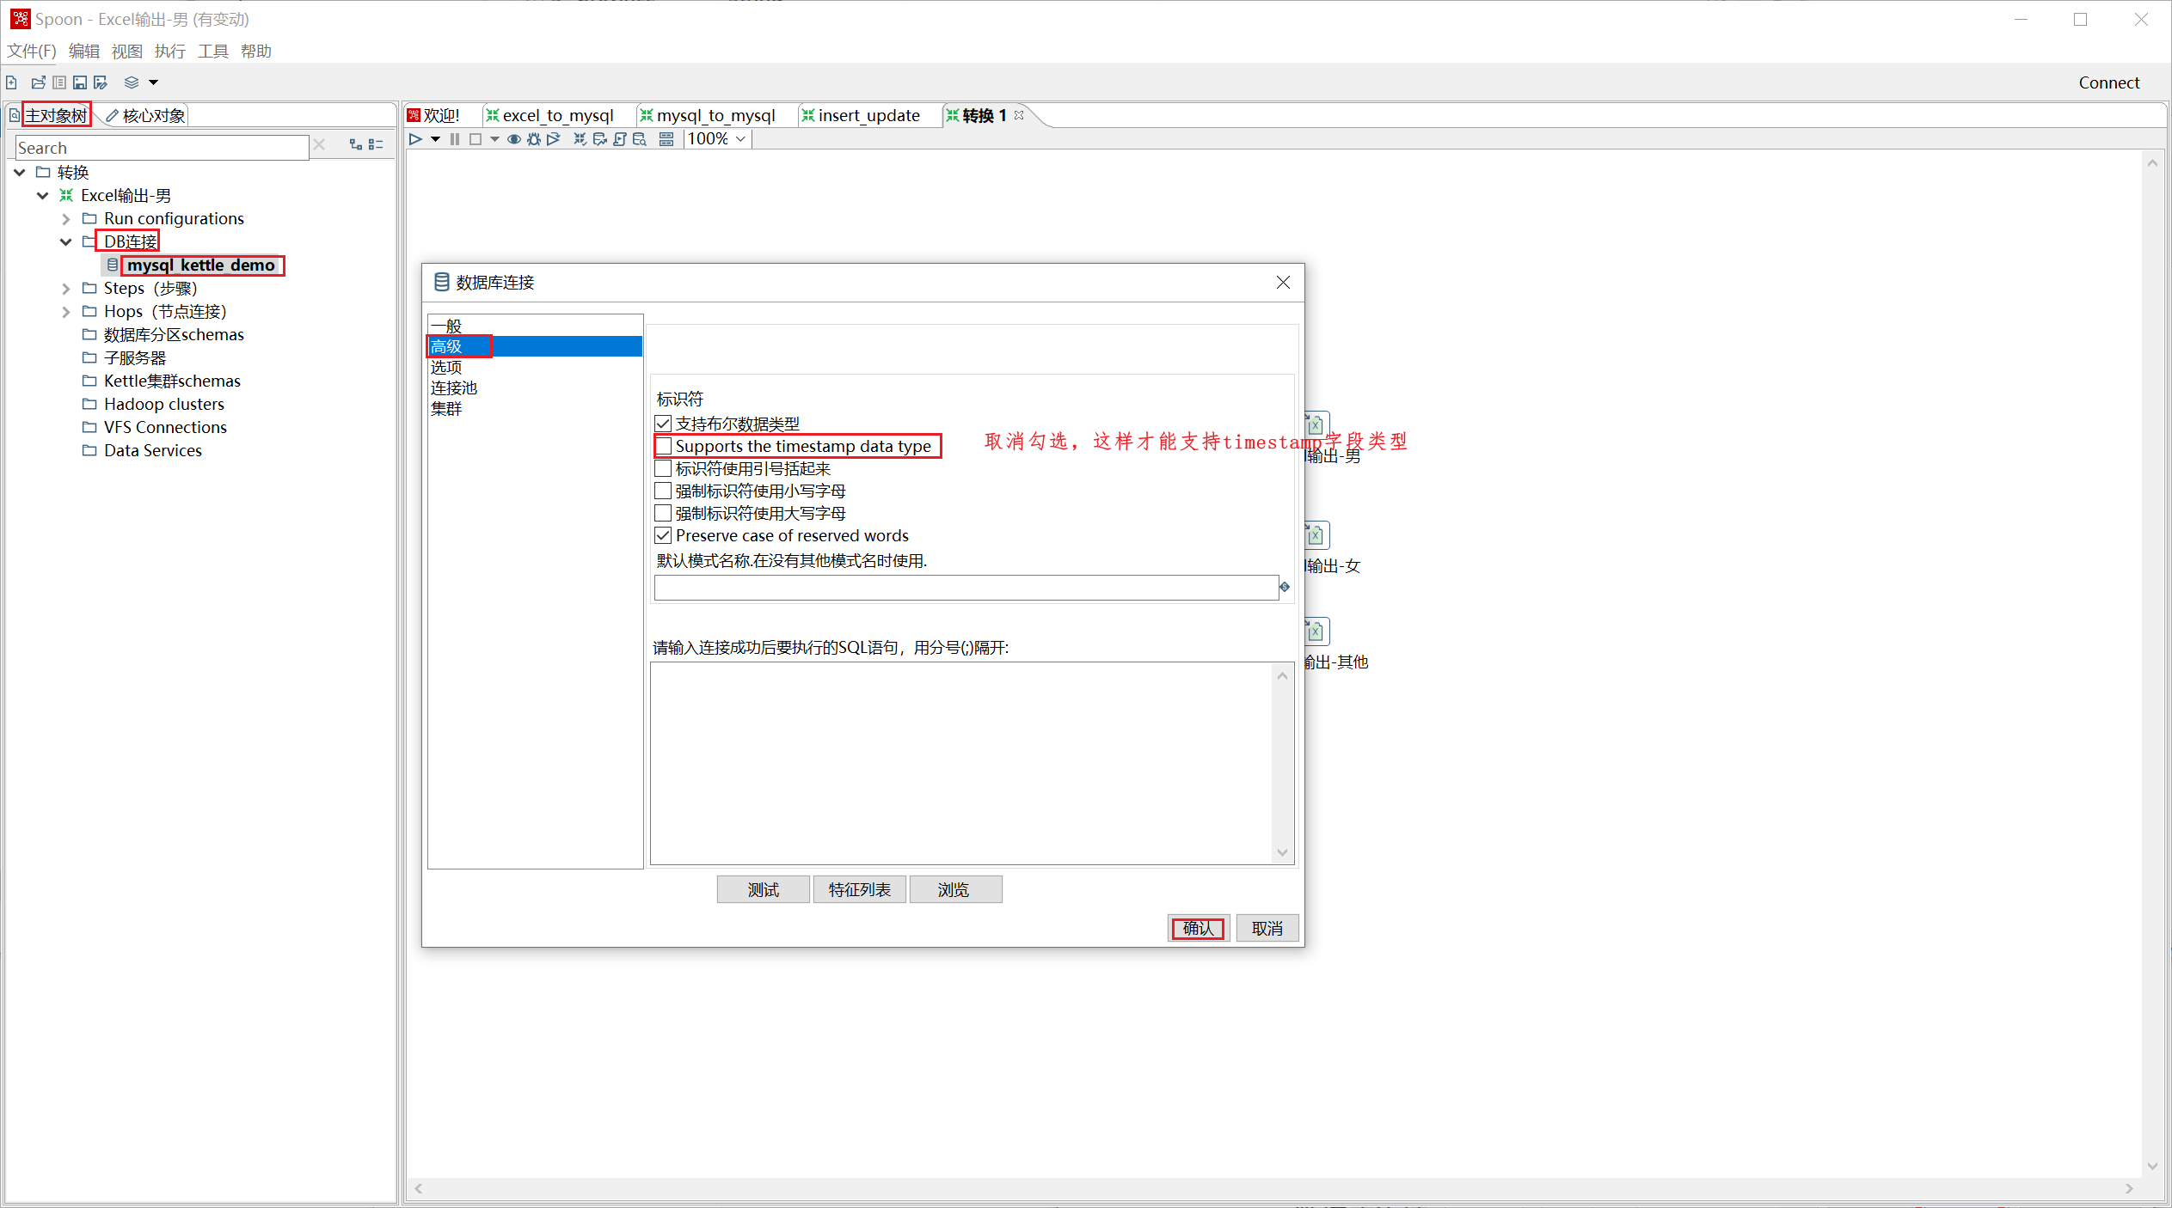Click the Explore database icon in toolbar

pos(640,139)
